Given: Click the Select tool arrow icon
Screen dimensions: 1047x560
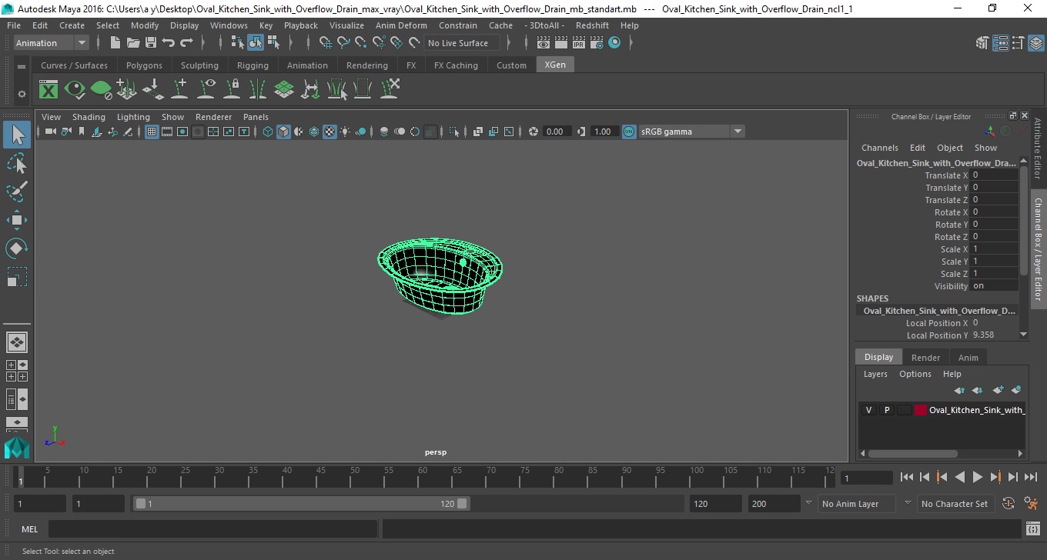Looking at the screenshot, I should pos(17,135).
